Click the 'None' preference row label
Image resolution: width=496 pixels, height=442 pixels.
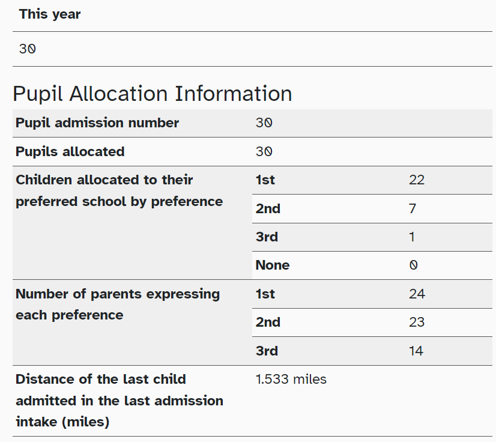(273, 265)
